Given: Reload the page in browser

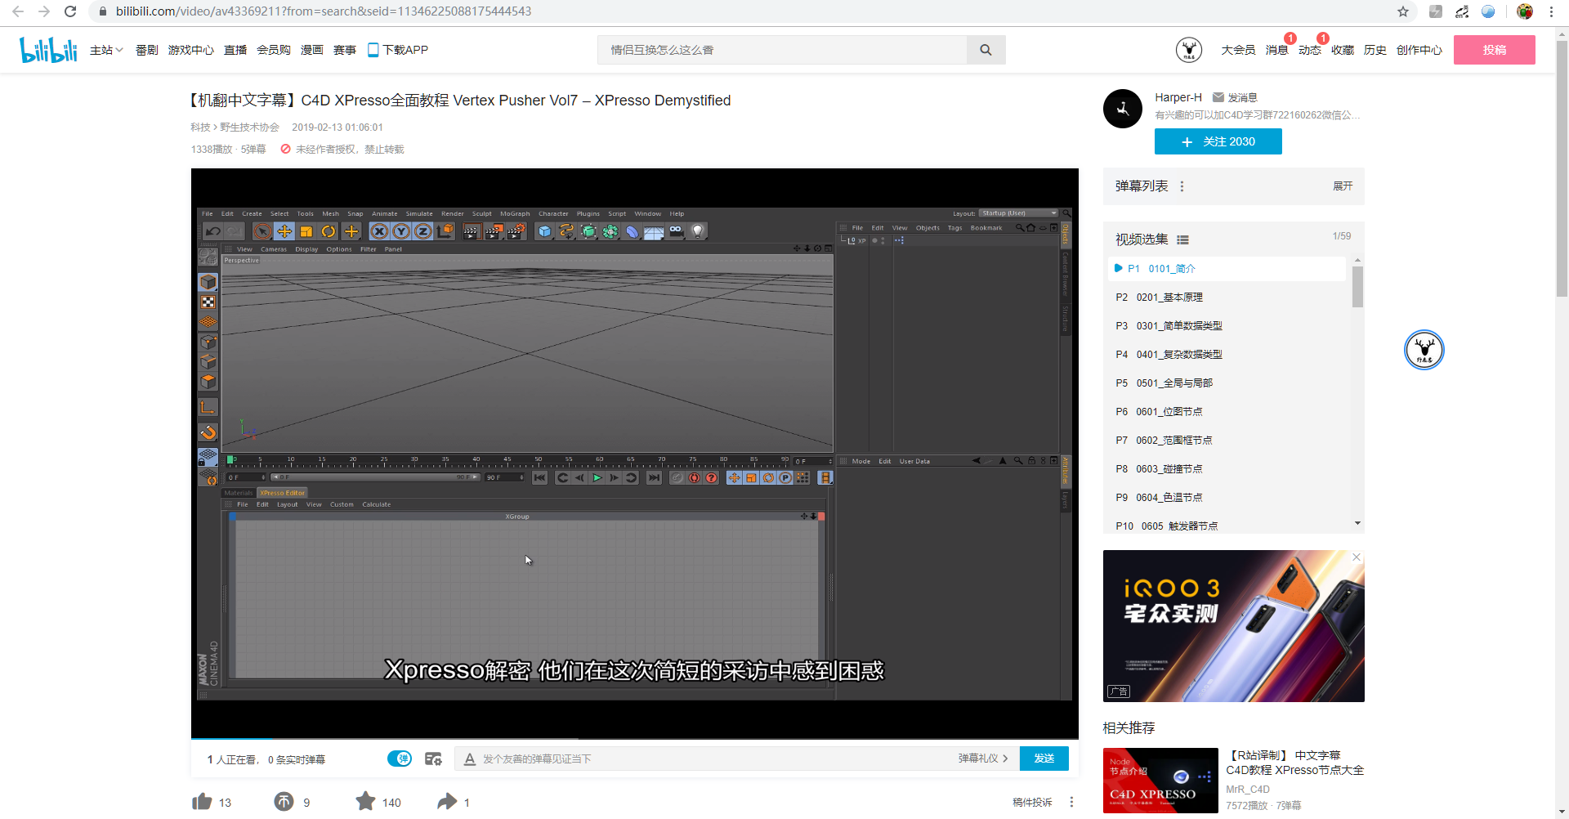Looking at the screenshot, I should [x=70, y=11].
